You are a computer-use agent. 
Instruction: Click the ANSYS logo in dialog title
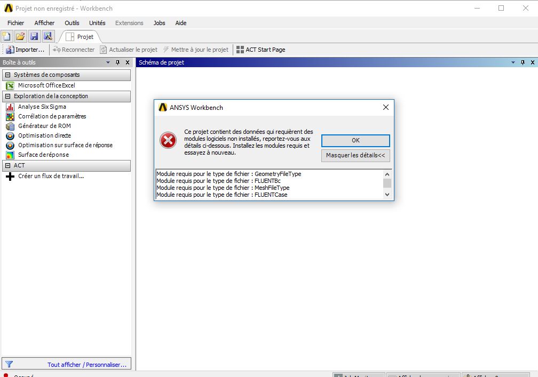(x=163, y=107)
